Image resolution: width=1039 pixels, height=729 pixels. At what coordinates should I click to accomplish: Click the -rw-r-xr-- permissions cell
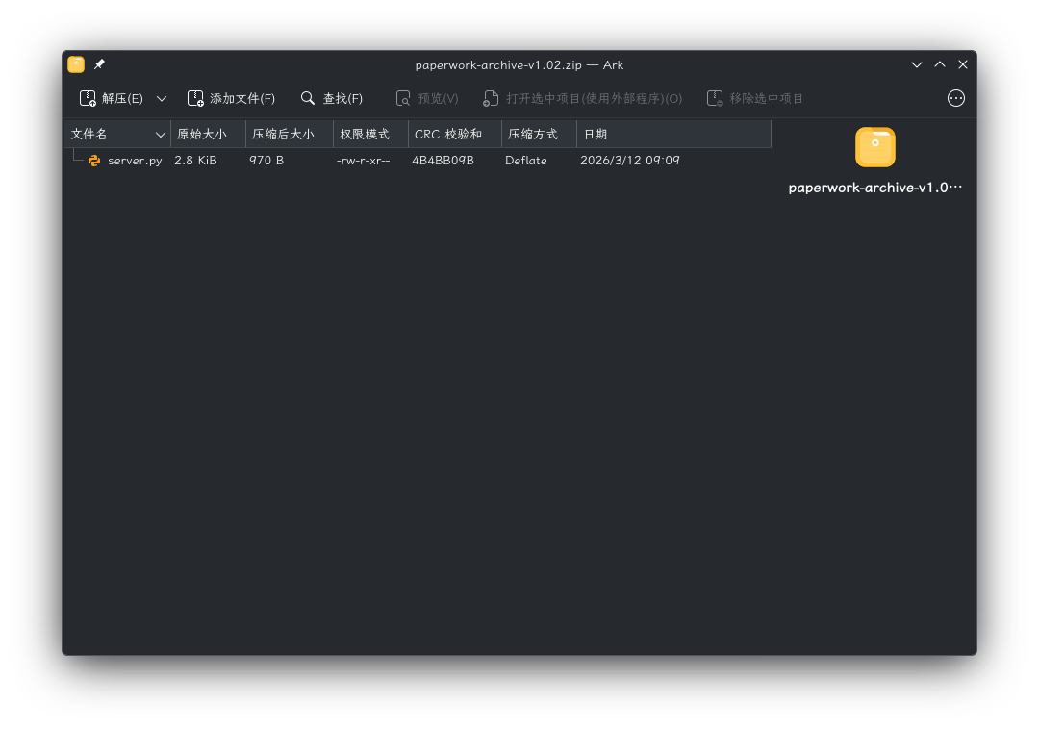pyautogui.click(x=363, y=161)
